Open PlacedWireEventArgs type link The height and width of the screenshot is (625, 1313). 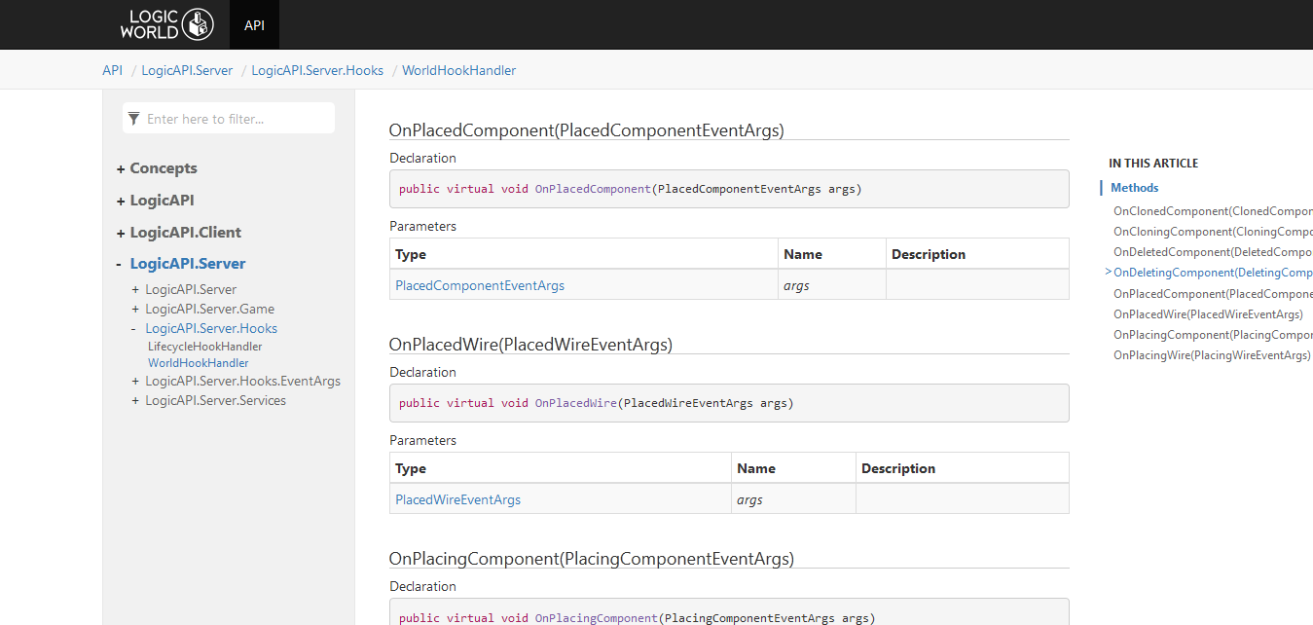click(457, 499)
